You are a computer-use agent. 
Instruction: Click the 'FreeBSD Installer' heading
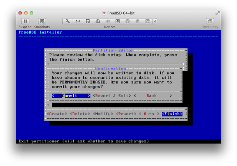(x=40, y=32)
